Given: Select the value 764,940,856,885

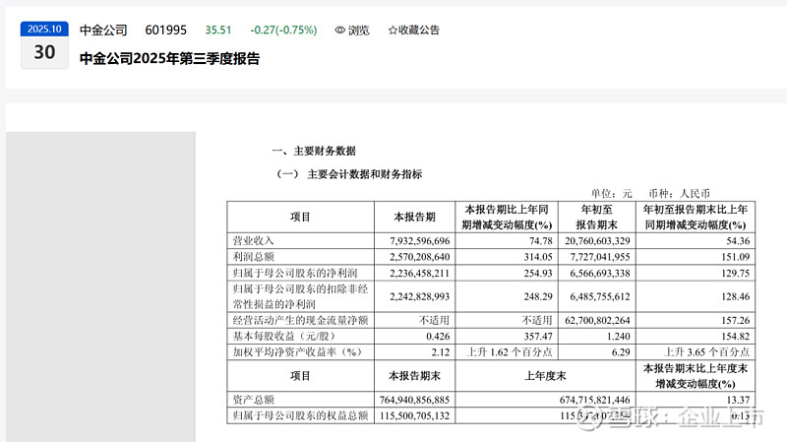Looking at the screenshot, I should coord(414,401).
